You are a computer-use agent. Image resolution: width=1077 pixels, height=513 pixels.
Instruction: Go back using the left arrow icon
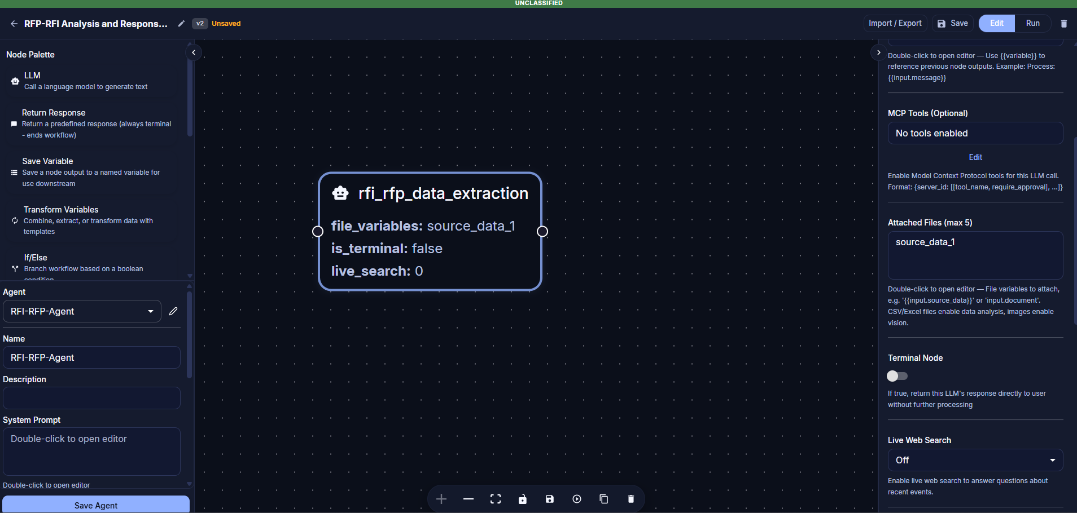click(14, 24)
